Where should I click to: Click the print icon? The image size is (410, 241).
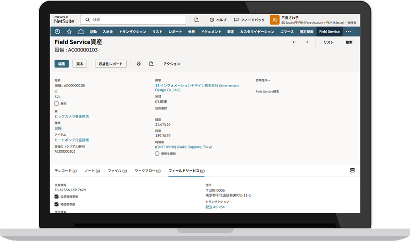pyautogui.click(x=138, y=64)
